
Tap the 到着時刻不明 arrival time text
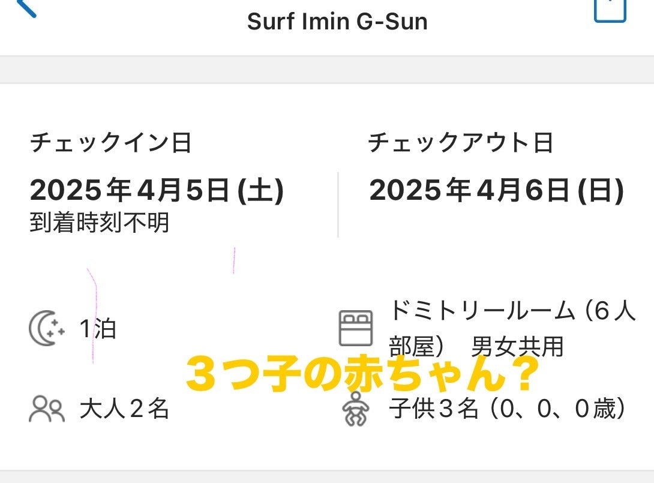(100, 223)
